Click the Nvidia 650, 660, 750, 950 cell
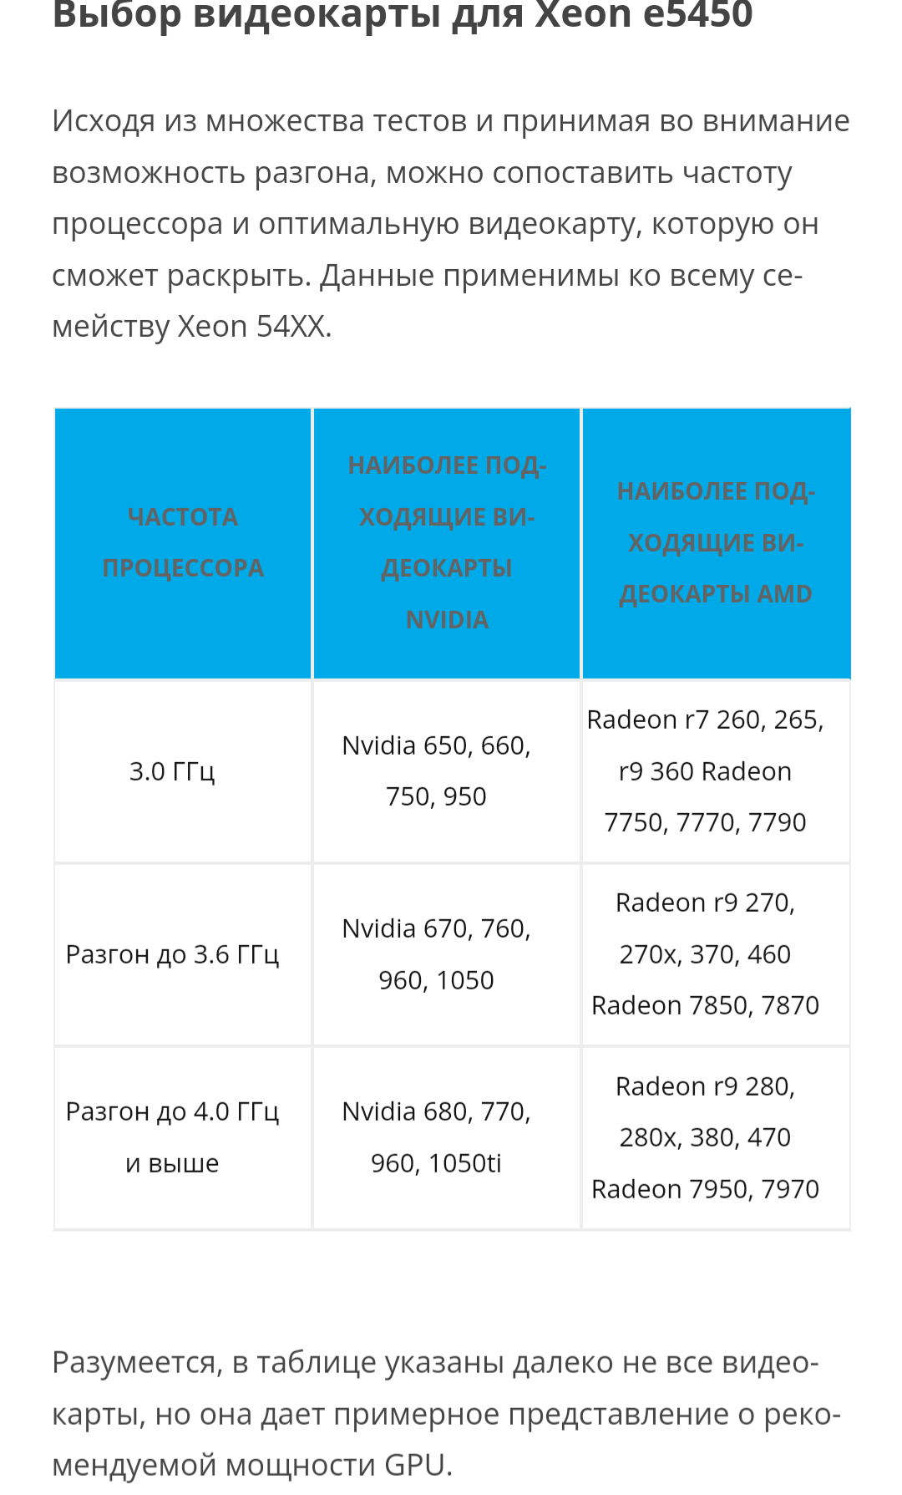The width and height of the screenshot is (902, 1495). coord(447,771)
